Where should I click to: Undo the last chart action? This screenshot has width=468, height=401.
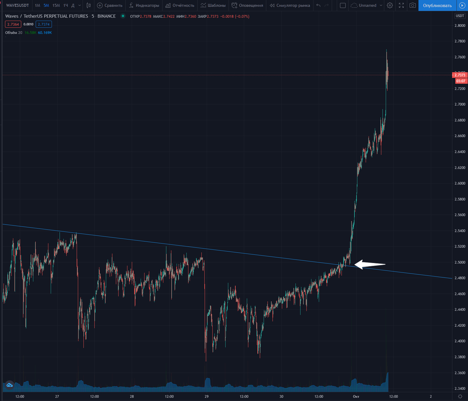(x=318, y=5)
